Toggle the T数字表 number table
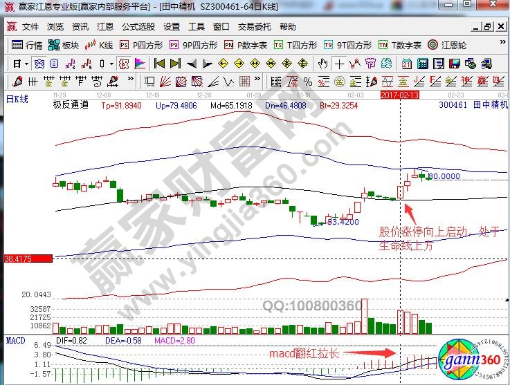 (400, 45)
